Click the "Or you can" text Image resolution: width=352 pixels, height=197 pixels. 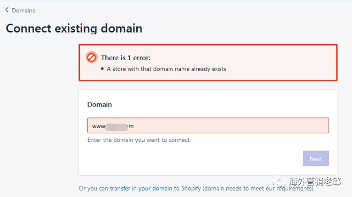pos(93,188)
